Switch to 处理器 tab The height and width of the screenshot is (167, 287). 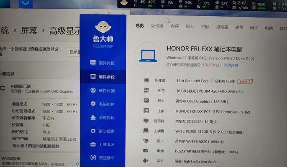[157, 26]
